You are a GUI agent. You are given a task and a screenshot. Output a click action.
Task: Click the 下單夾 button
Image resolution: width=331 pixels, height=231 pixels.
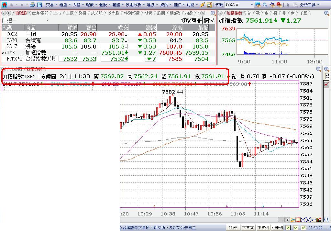point(248,228)
